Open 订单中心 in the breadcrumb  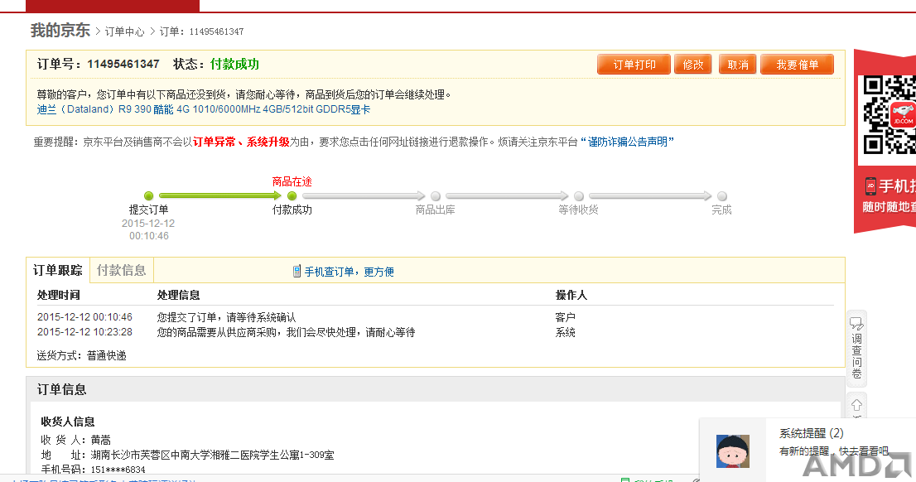(x=124, y=31)
